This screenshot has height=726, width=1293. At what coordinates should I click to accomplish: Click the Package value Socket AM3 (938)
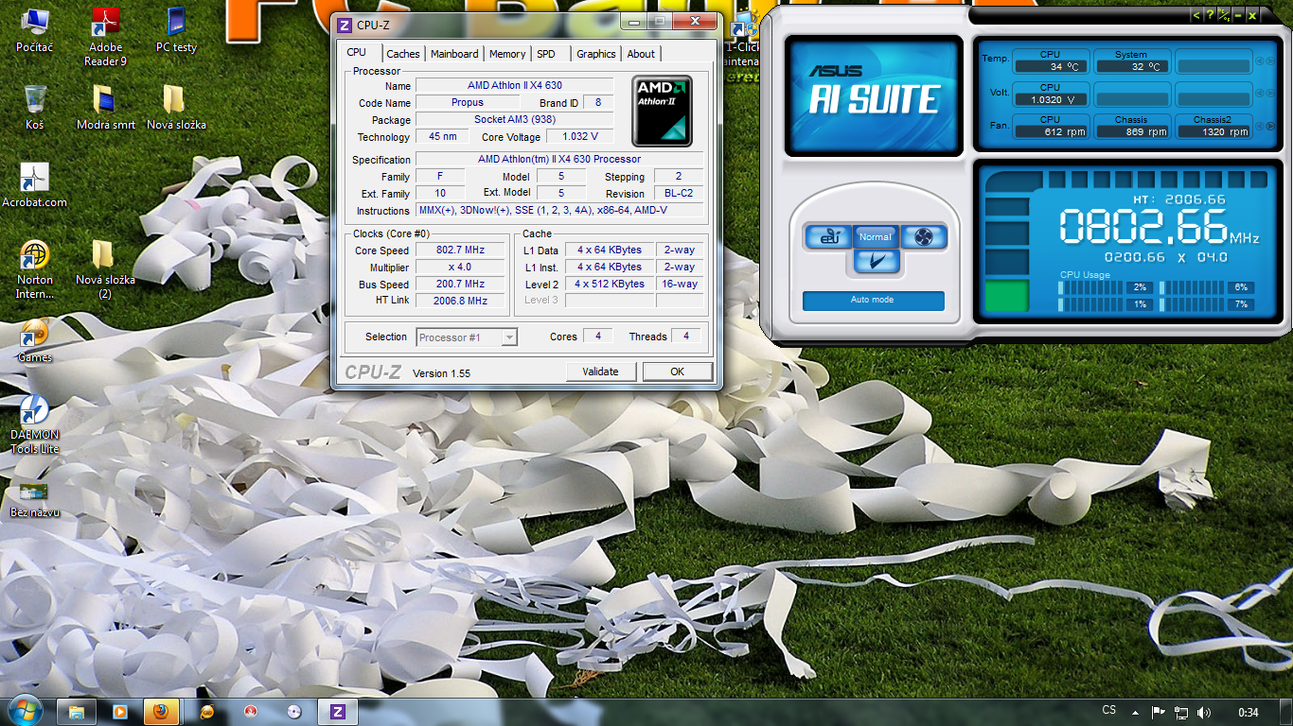point(515,120)
